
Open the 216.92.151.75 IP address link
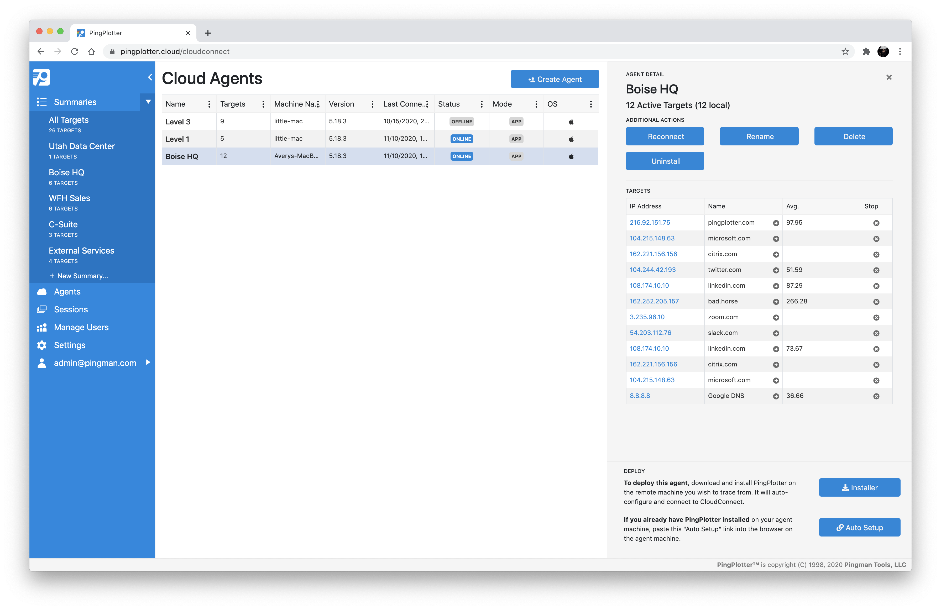tap(650, 223)
